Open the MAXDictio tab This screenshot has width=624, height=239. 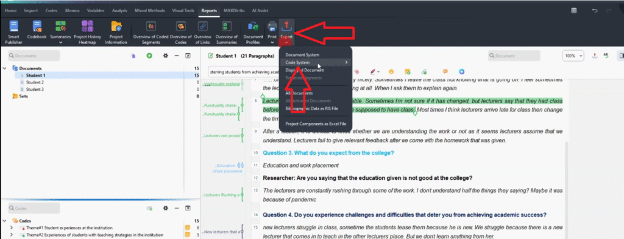coord(235,11)
